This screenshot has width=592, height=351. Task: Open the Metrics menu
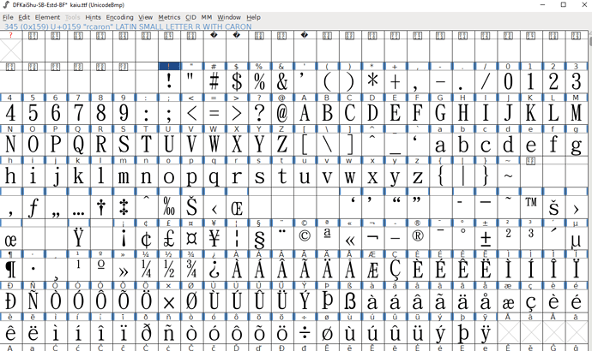click(x=169, y=17)
